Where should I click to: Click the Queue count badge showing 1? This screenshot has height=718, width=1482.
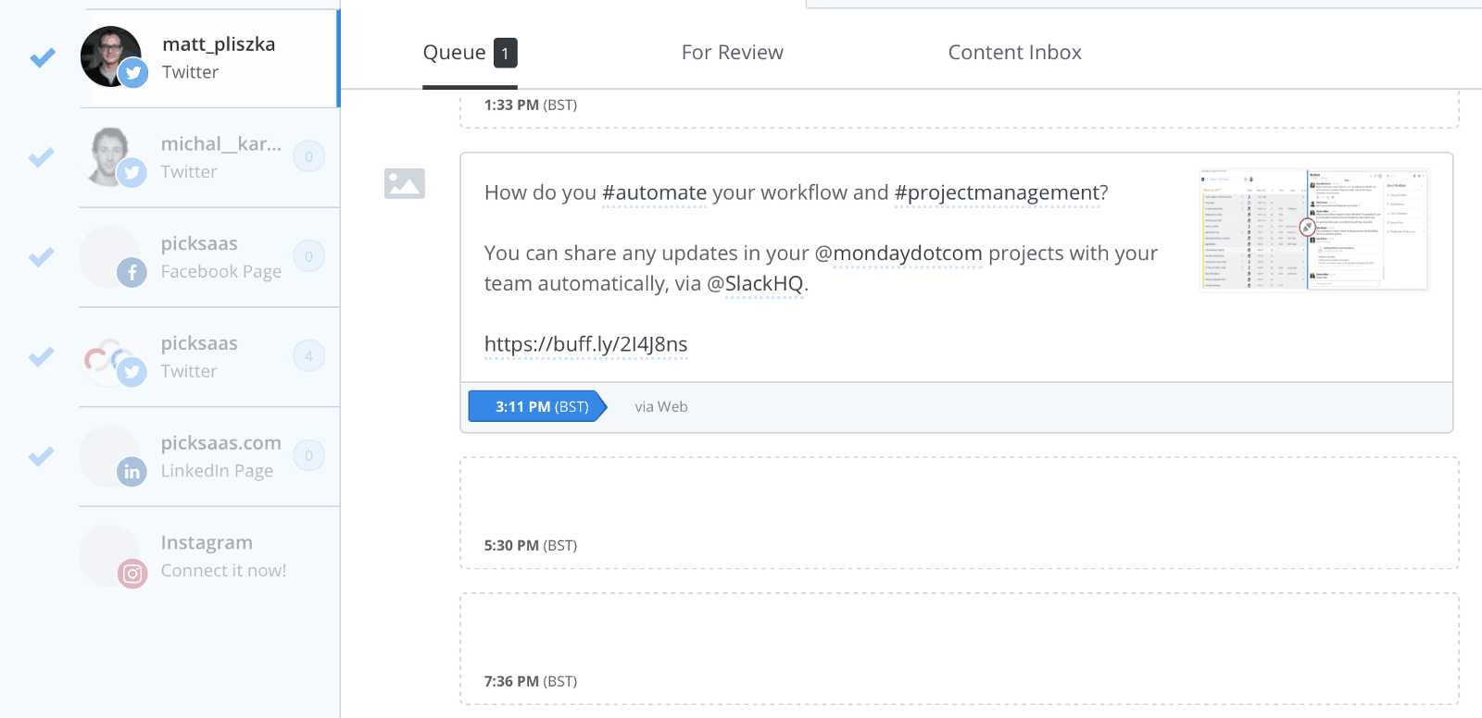tap(505, 53)
